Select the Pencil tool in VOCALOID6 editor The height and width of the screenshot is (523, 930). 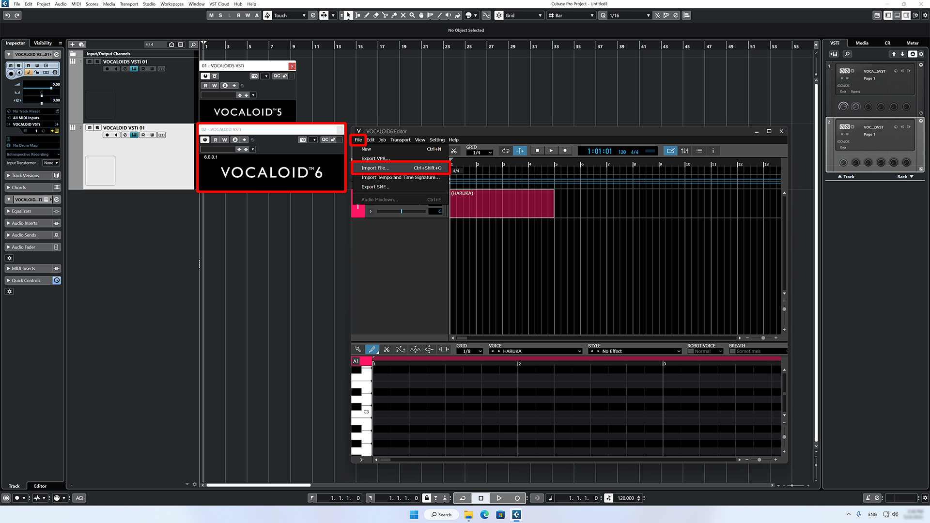click(372, 349)
